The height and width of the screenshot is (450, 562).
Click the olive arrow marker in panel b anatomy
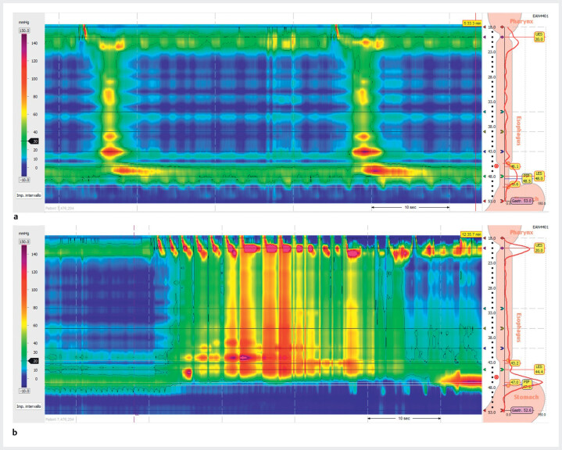pyautogui.click(x=502, y=329)
